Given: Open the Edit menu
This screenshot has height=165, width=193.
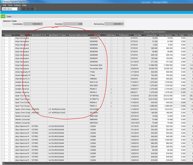Looking at the screenshot, I should [4, 5].
